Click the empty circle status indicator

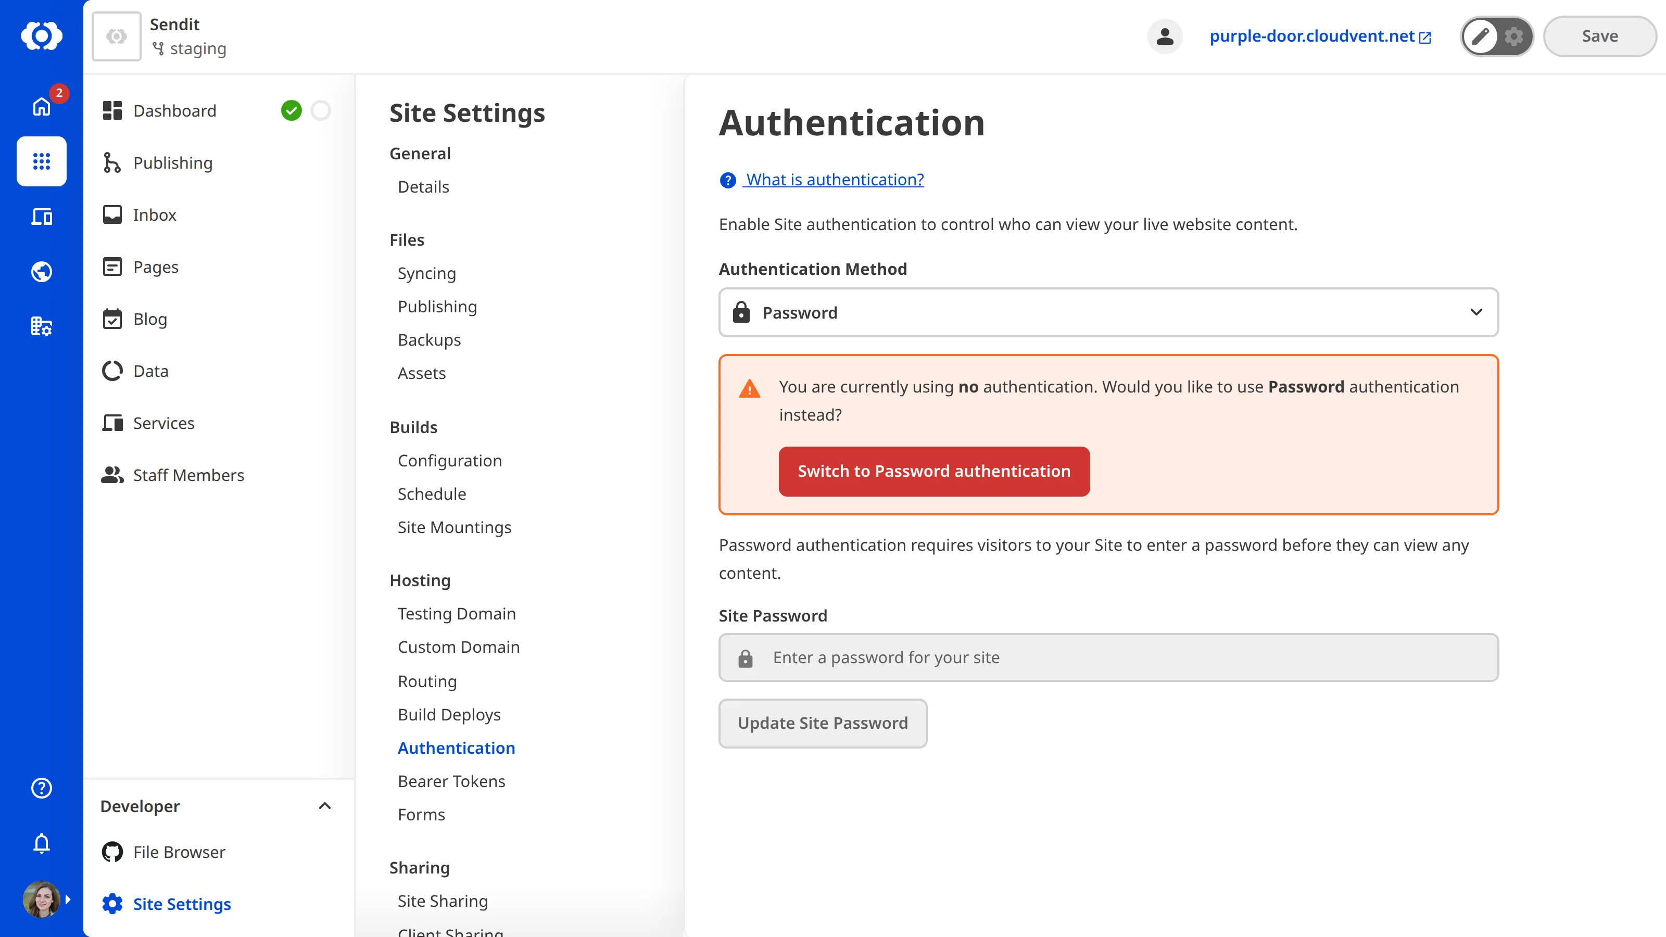(x=321, y=110)
